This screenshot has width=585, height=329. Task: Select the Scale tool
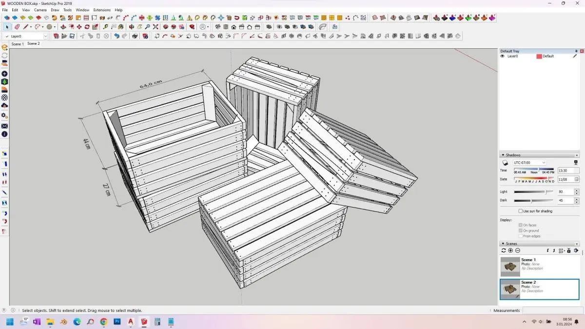[95, 27]
